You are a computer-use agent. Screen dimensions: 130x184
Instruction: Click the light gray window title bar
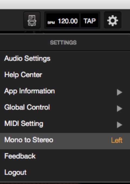pyautogui.click(x=65, y=4)
